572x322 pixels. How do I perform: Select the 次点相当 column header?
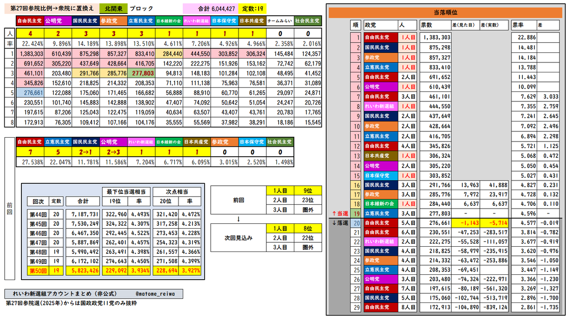pyautogui.click(x=177, y=191)
